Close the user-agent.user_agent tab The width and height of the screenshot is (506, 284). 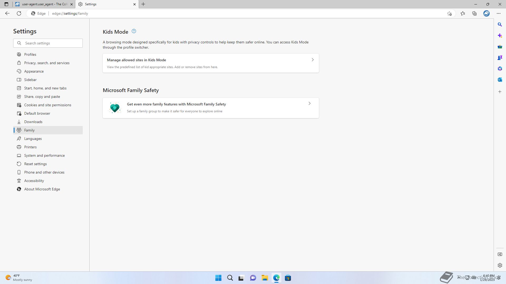point(71,4)
